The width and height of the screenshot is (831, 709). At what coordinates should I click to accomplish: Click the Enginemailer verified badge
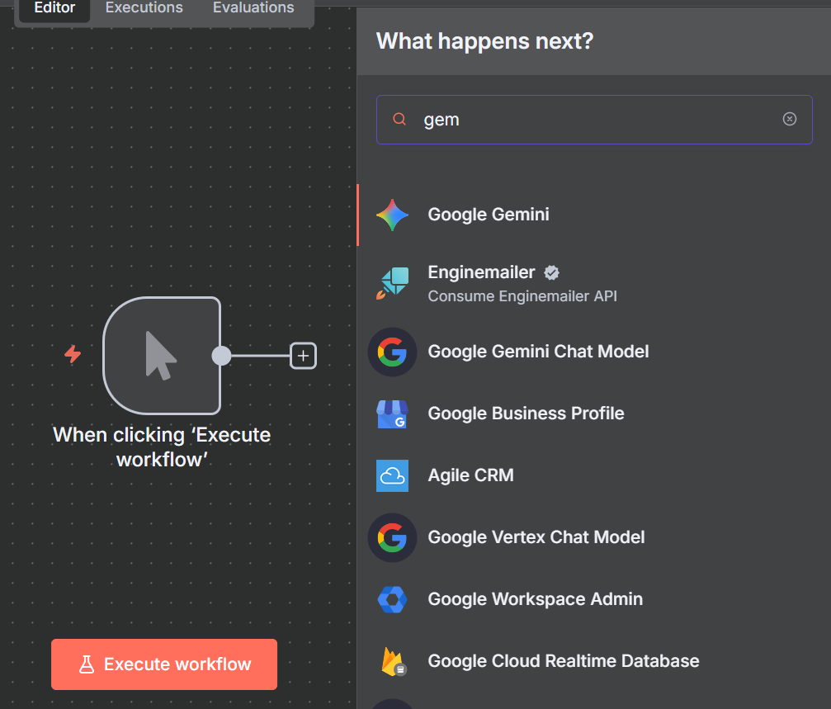[552, 272]
